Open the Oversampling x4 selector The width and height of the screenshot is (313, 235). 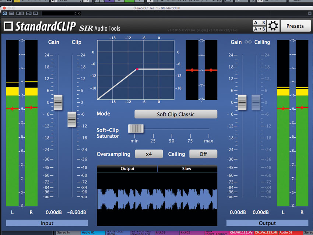149,154
